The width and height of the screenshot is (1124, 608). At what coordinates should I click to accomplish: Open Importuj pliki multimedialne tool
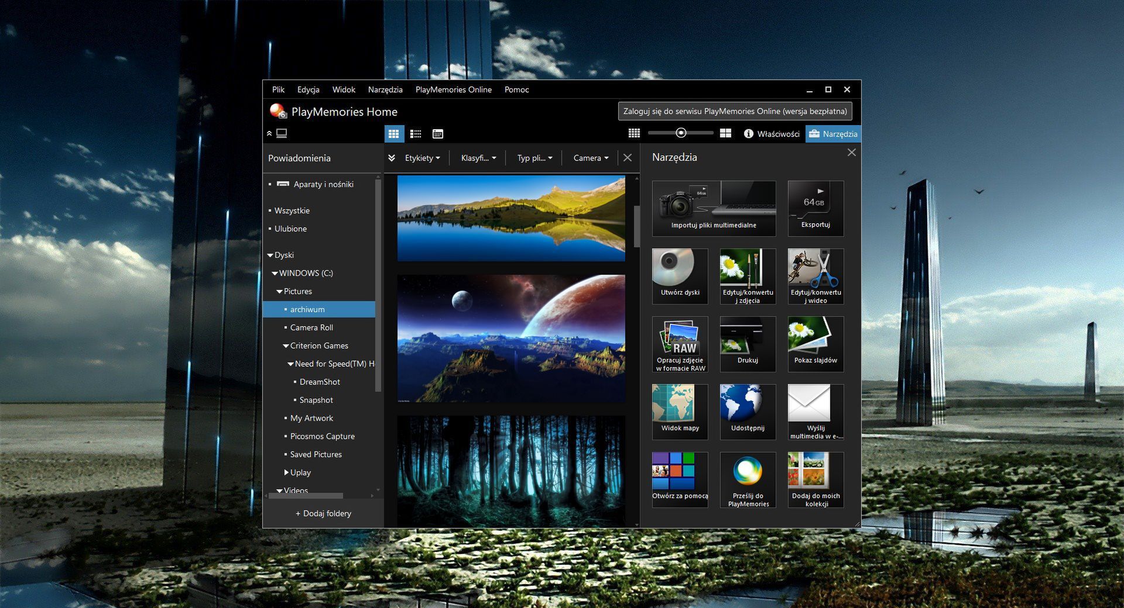[x=714, y=209]
